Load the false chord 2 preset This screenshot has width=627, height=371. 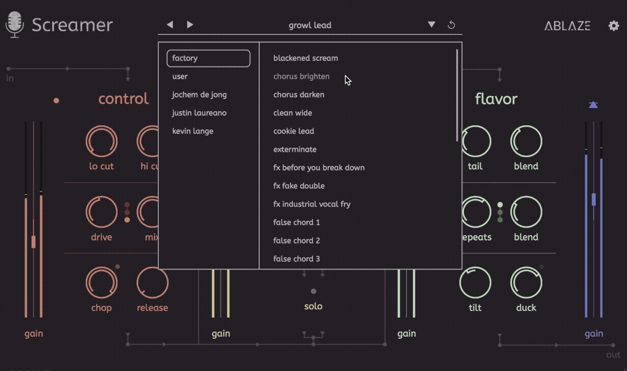[297, 241]
